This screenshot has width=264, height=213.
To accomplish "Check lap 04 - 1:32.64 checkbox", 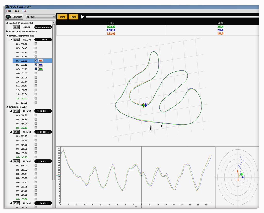I will pos(36,56).
